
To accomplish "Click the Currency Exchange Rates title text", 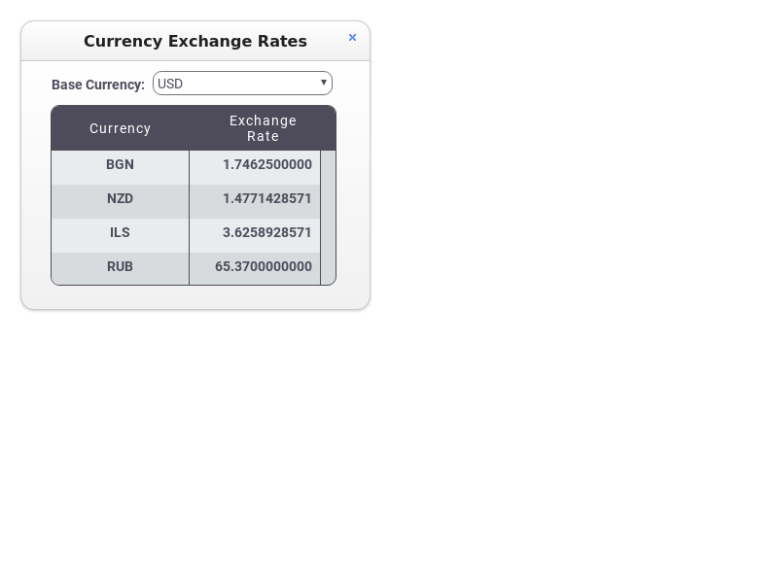I will pyautogui.click(x=195, y=41).
